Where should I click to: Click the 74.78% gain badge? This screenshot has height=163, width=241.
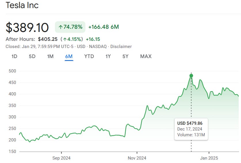point(70,27)
